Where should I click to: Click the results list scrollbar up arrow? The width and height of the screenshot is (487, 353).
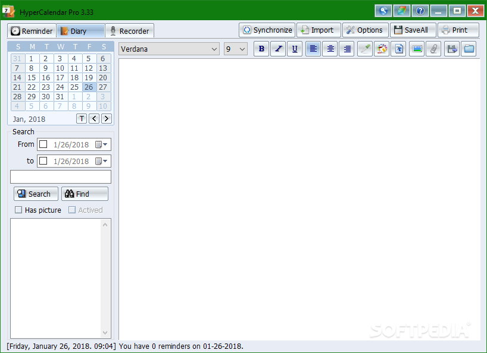105,225
